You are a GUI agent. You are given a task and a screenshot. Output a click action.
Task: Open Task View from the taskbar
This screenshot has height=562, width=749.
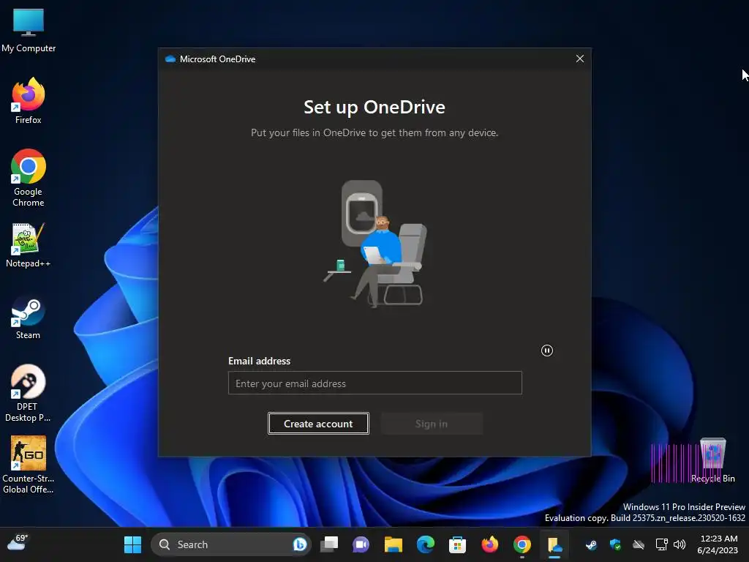click(x=329, y=544)
